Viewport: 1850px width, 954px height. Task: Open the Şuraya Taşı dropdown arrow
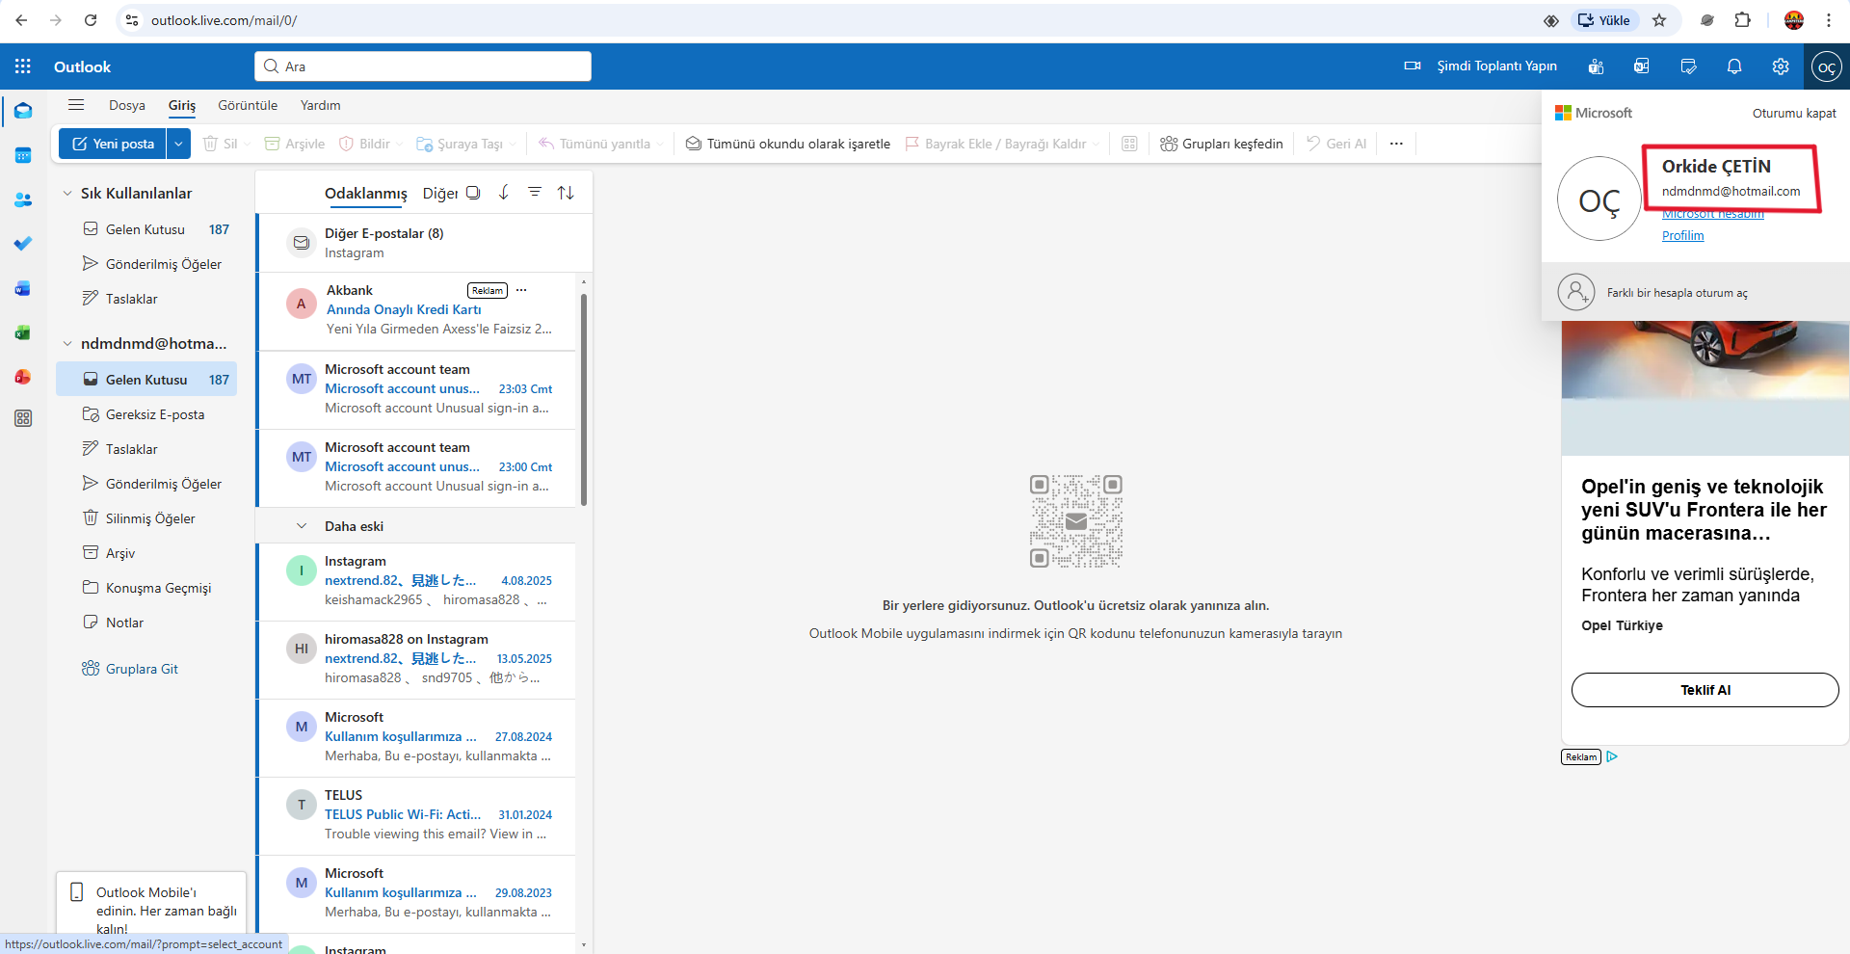[x=513, y=144]
